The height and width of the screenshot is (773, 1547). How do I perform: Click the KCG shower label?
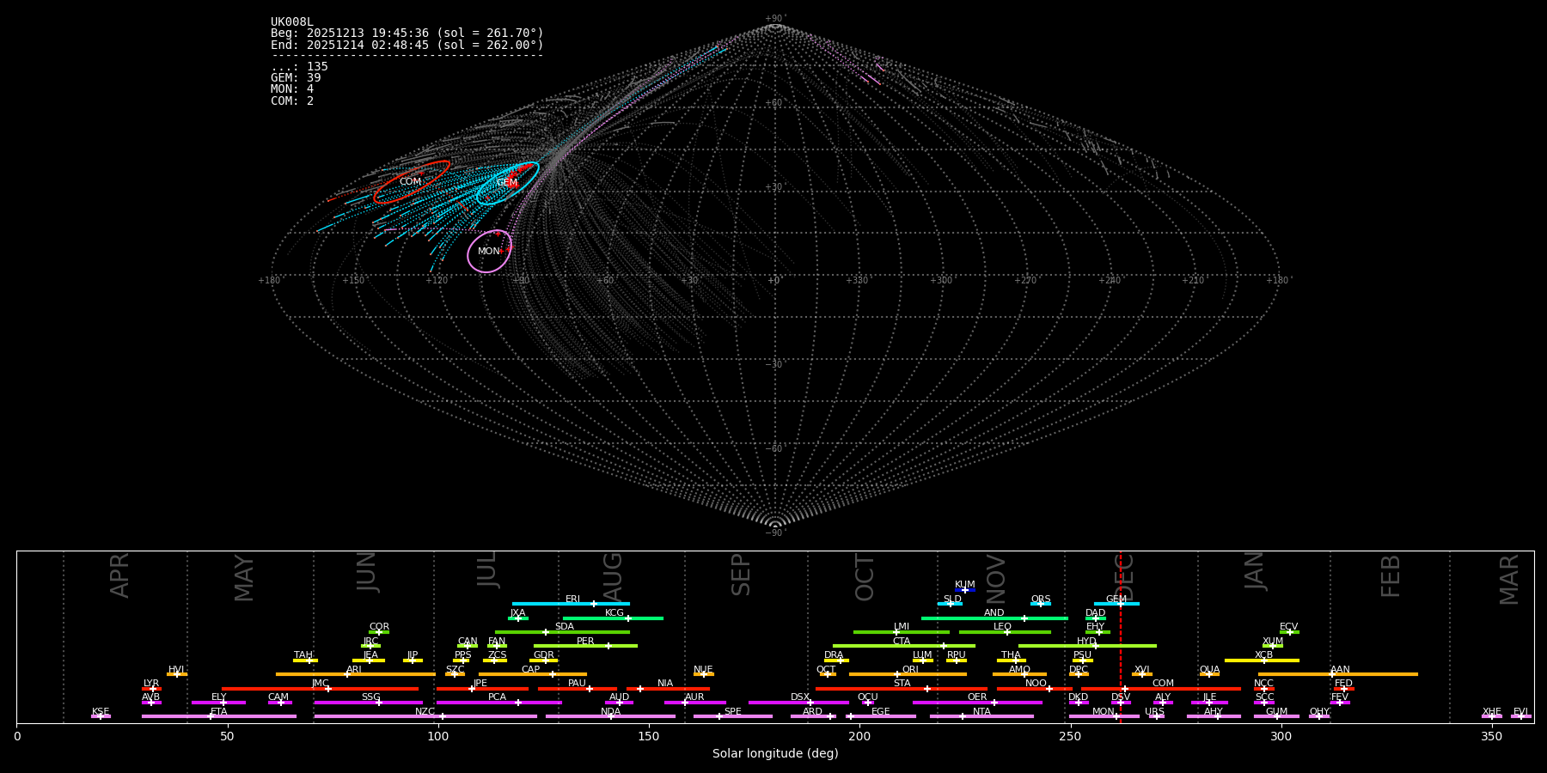click(615, 613)
